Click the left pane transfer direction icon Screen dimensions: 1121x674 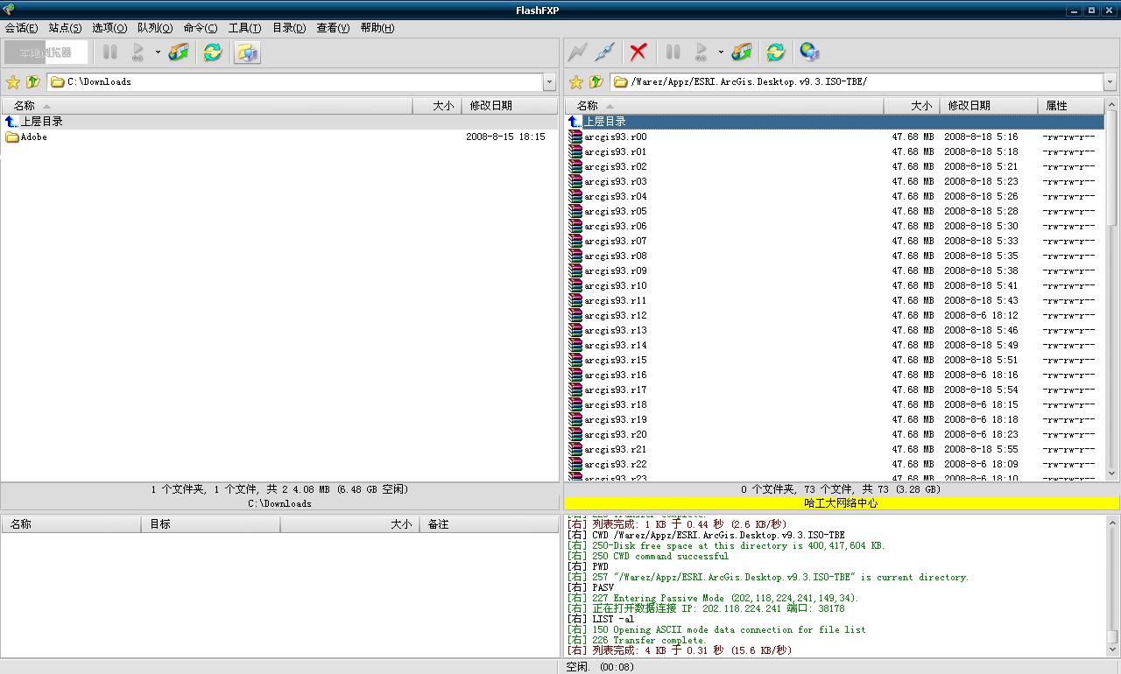point(179,53)
